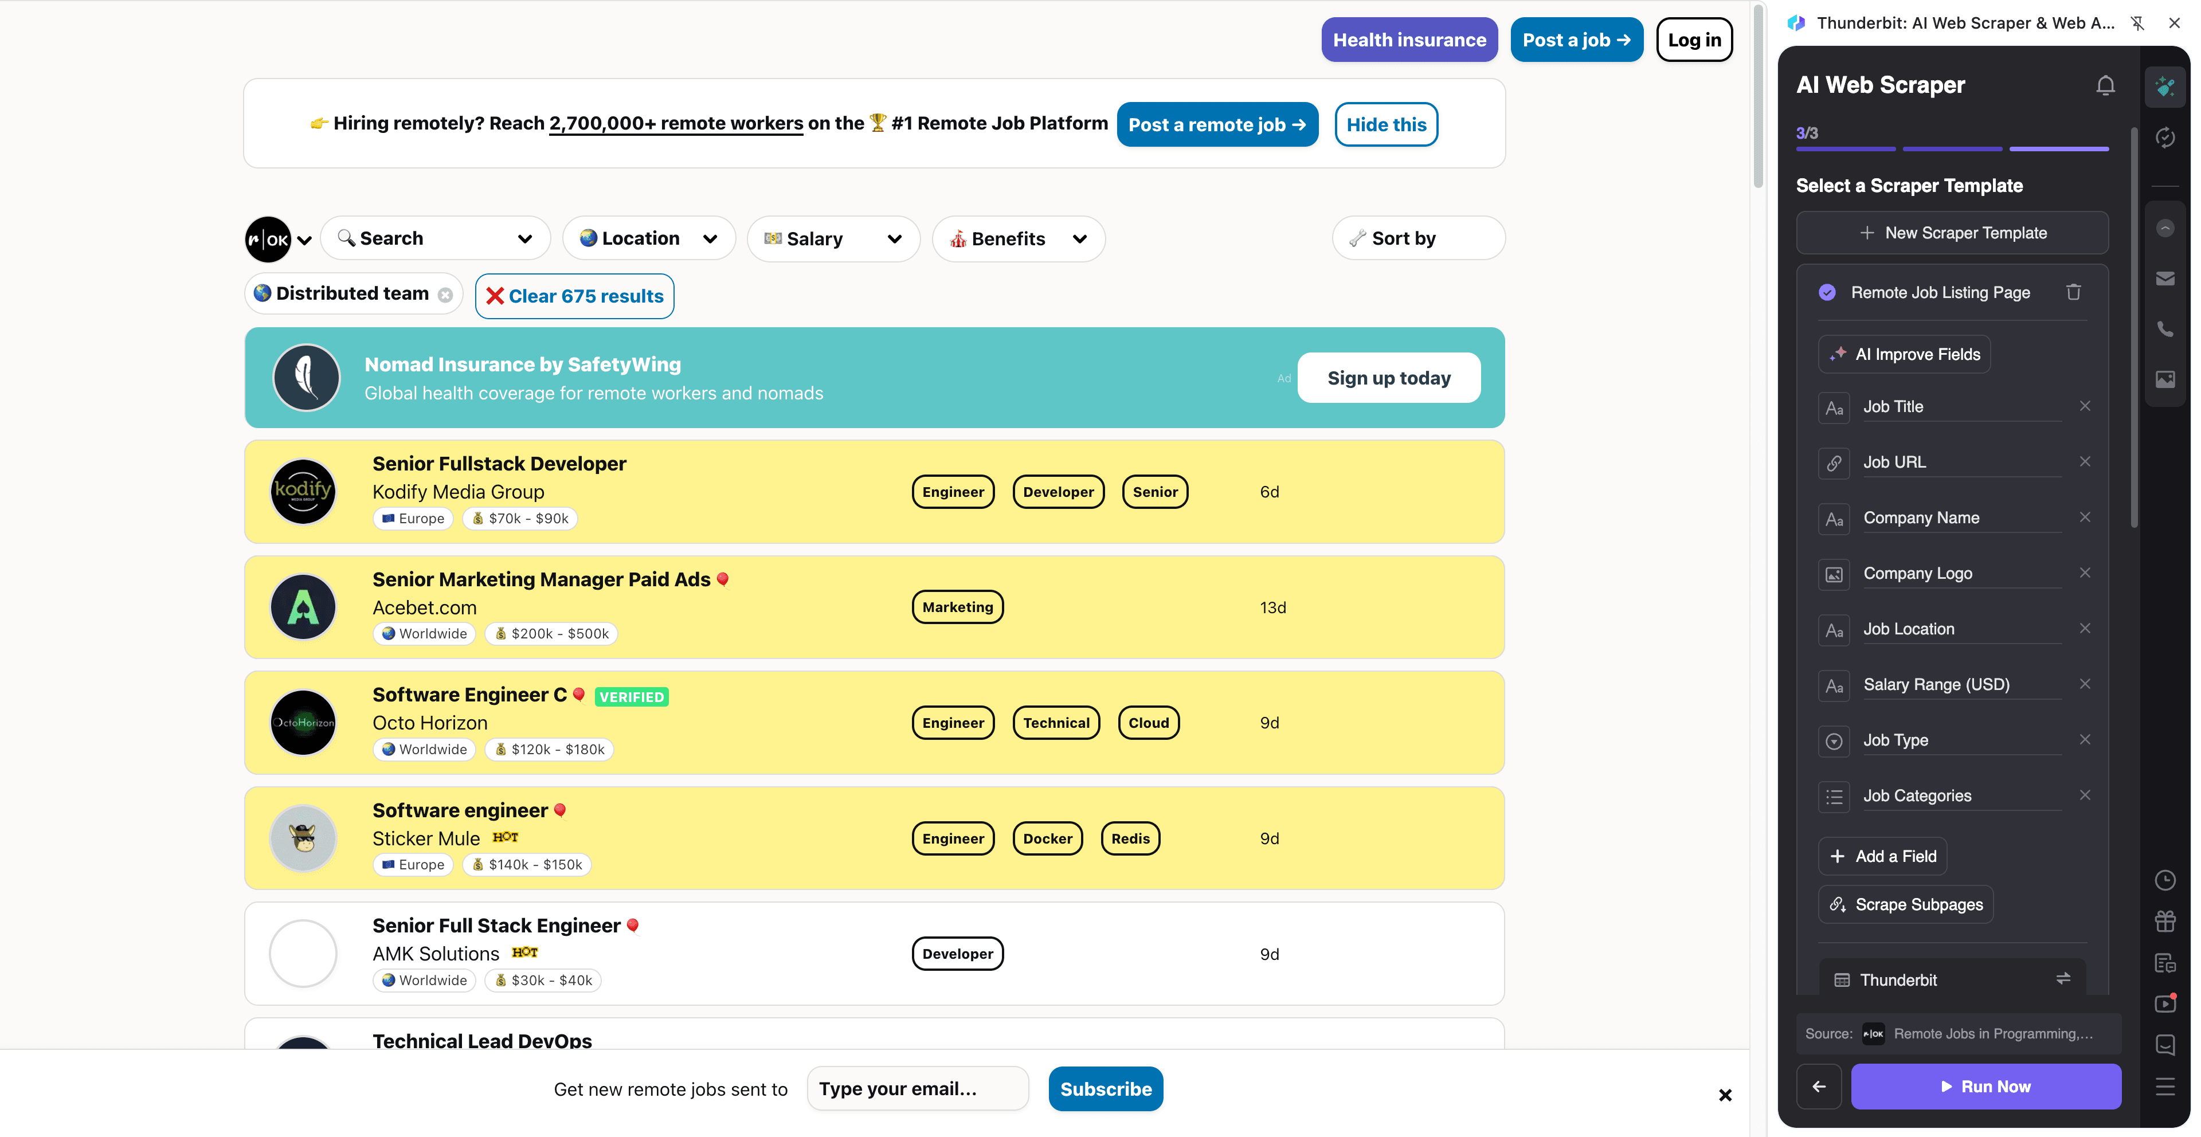Select the Remote Job Listing Page template checkmark
2201x1137 pixels.
tap(1828, 292)
